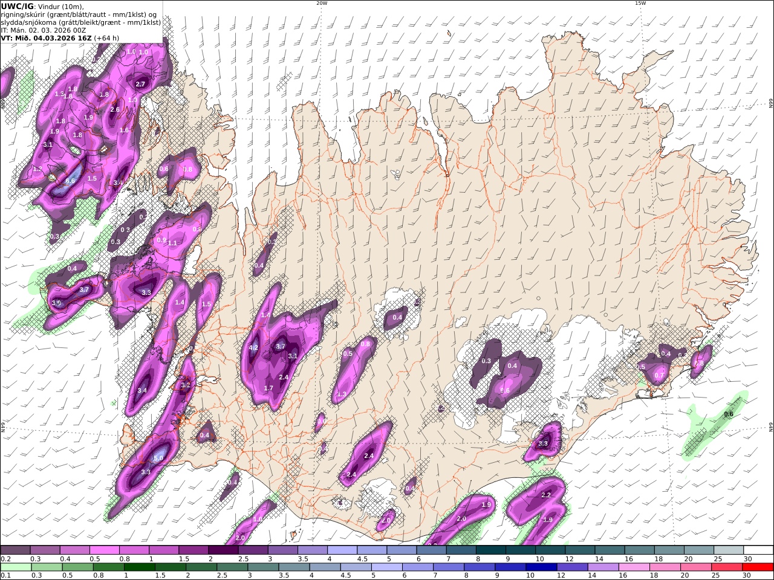The image size is (774, 580).
Task: Pick the bright red 30 swatch in the rain legend
Action: [x=758, y=567]
